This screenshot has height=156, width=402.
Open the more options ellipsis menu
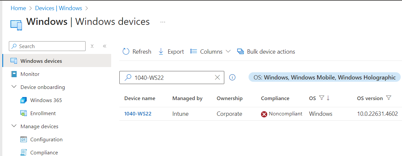point(163,22)
